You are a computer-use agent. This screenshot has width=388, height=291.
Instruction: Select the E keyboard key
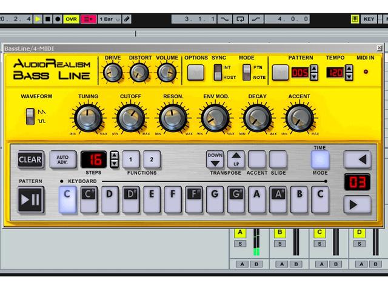[x=152, y=199]
